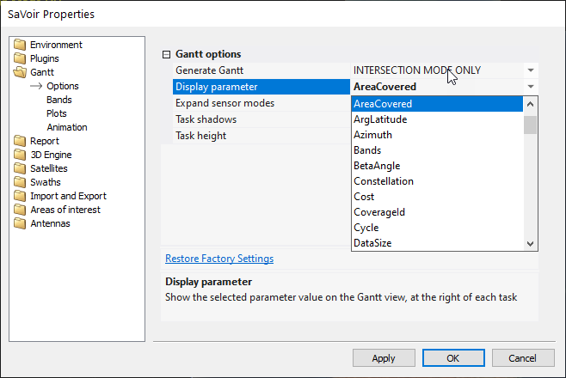Pick the Constellation list option

[x=383, y=181]
